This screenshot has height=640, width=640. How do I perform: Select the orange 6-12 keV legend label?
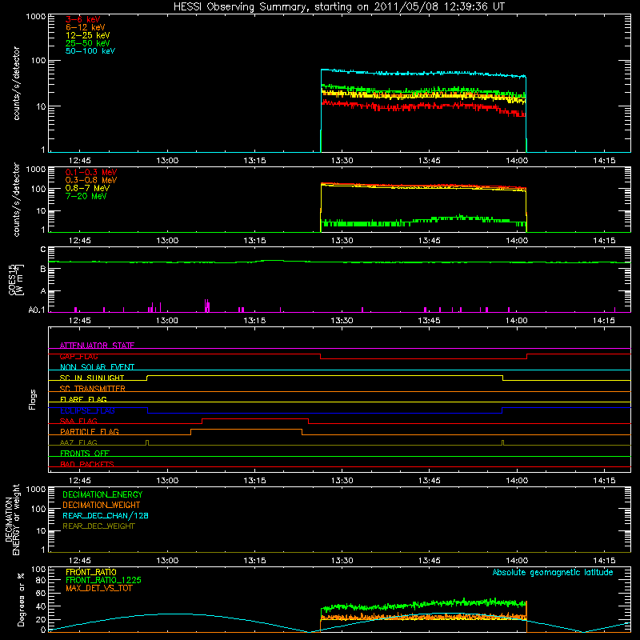click(x=86, y=27)
